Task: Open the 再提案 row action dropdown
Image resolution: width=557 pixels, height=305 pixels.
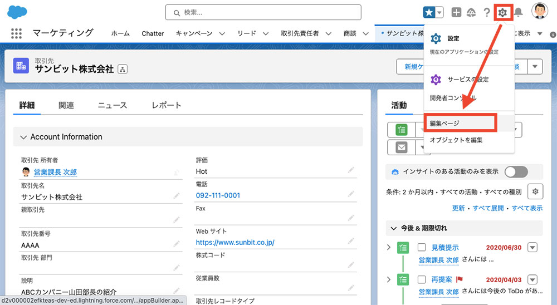Action: (532, 279)
